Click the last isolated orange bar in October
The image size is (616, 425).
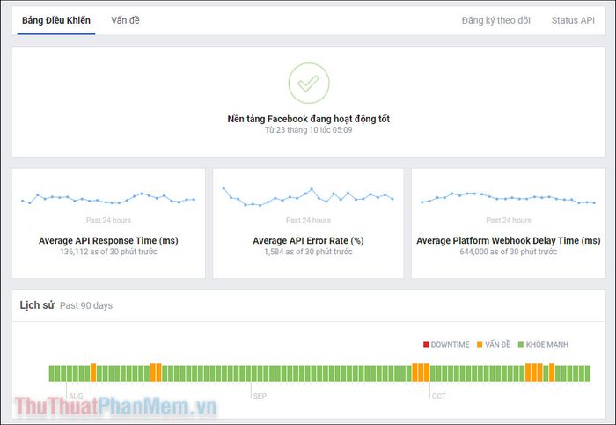coord(552,373)
